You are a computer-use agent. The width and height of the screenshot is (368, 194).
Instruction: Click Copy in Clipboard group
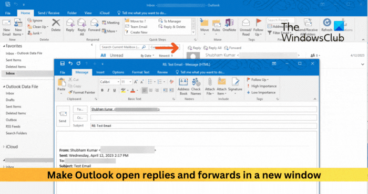(x=75, y=86)
